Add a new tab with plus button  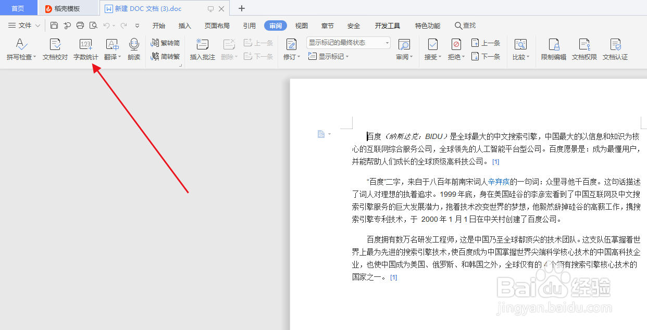point(242,8)
